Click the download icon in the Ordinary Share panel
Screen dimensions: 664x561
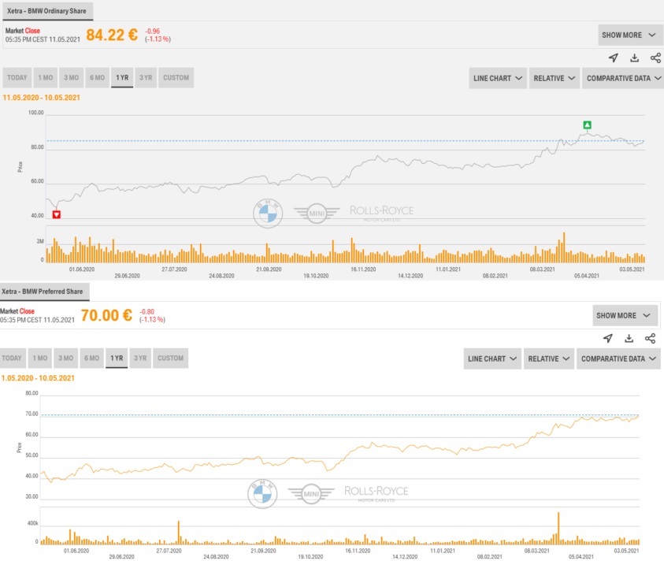click(x=635, y=58)
